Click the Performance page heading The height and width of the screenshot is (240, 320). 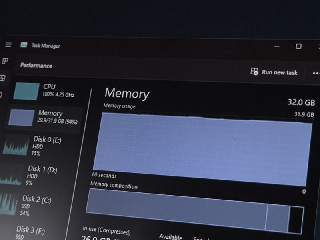tap(36, 65)
